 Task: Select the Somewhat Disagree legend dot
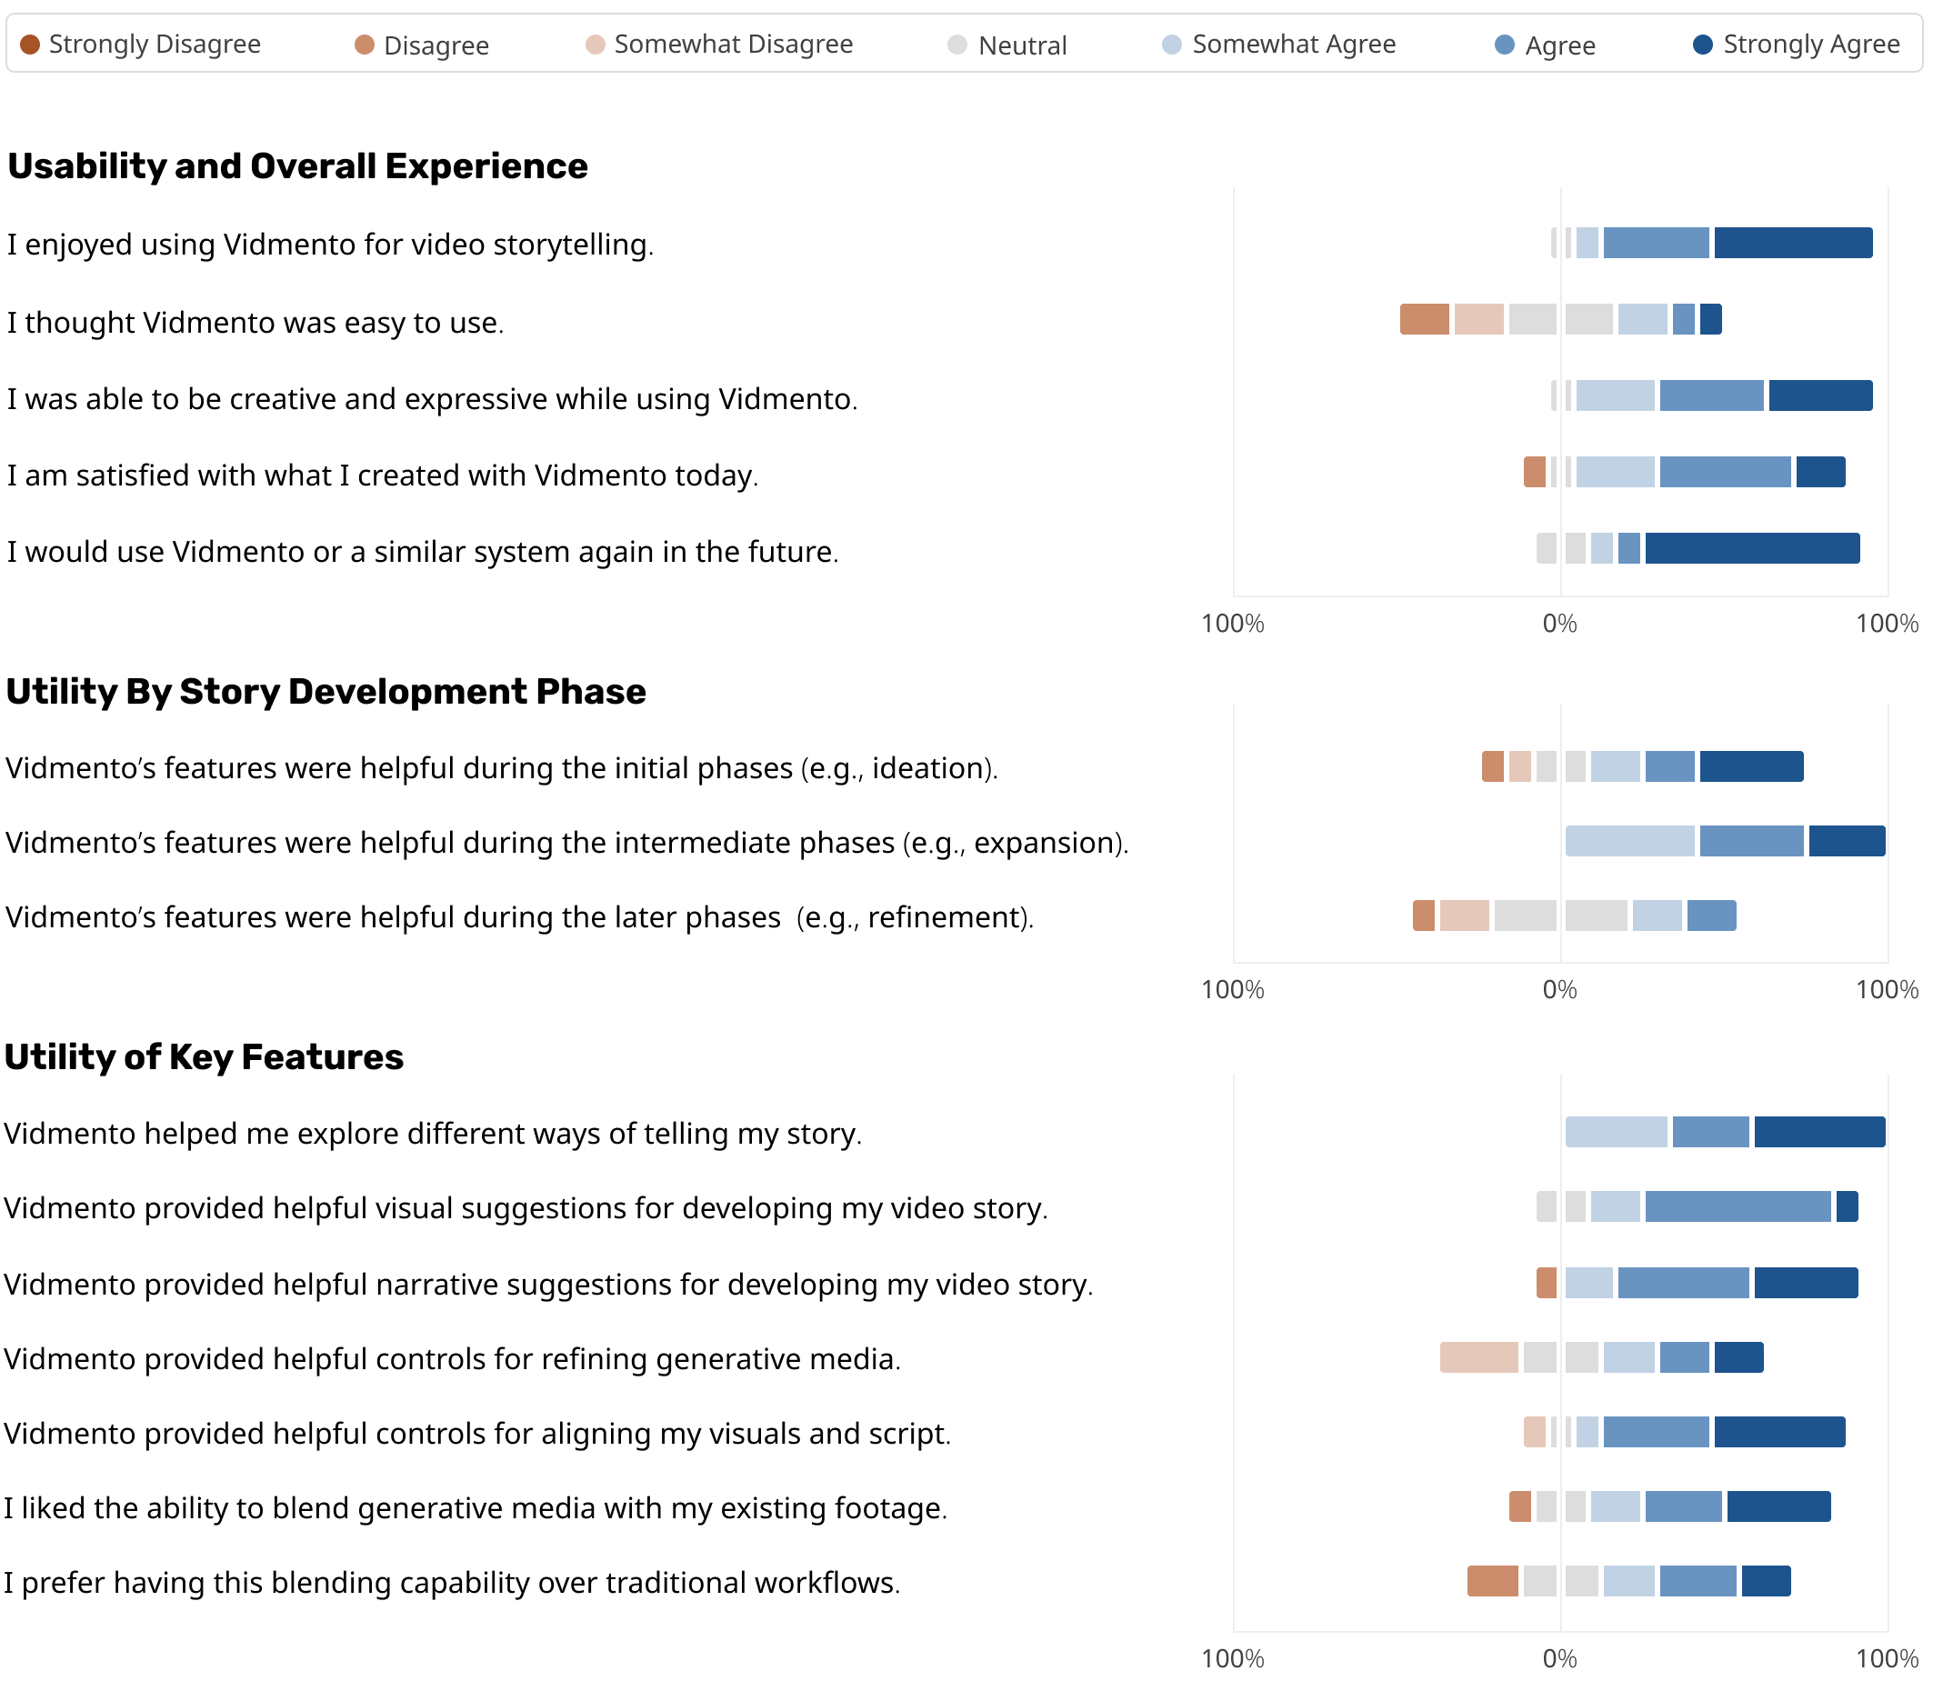tap(595, 45)
